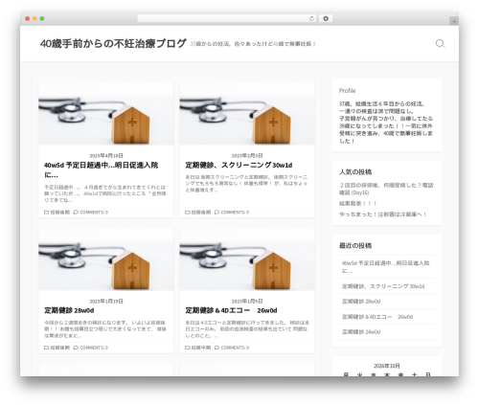This screenshot has width=479, height=405.
Task: Open the site search magnifier icon
Action: (440, 44)
